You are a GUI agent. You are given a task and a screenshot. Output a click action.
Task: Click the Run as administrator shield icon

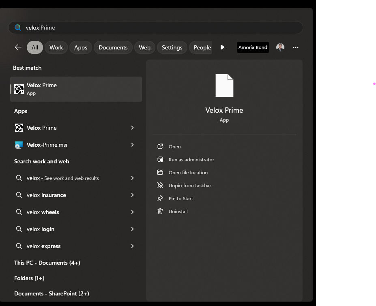[160, 160]
